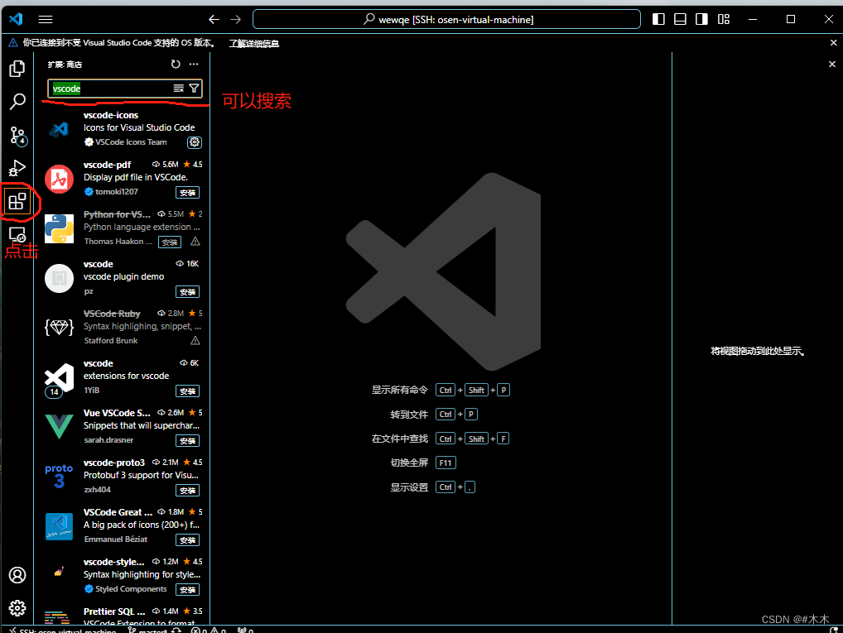Image resolution: width=843 pixels, height=633 pixels.
Task: Click the 将视图拖动到此处显示 placeholder text
Action: (758, 352)
